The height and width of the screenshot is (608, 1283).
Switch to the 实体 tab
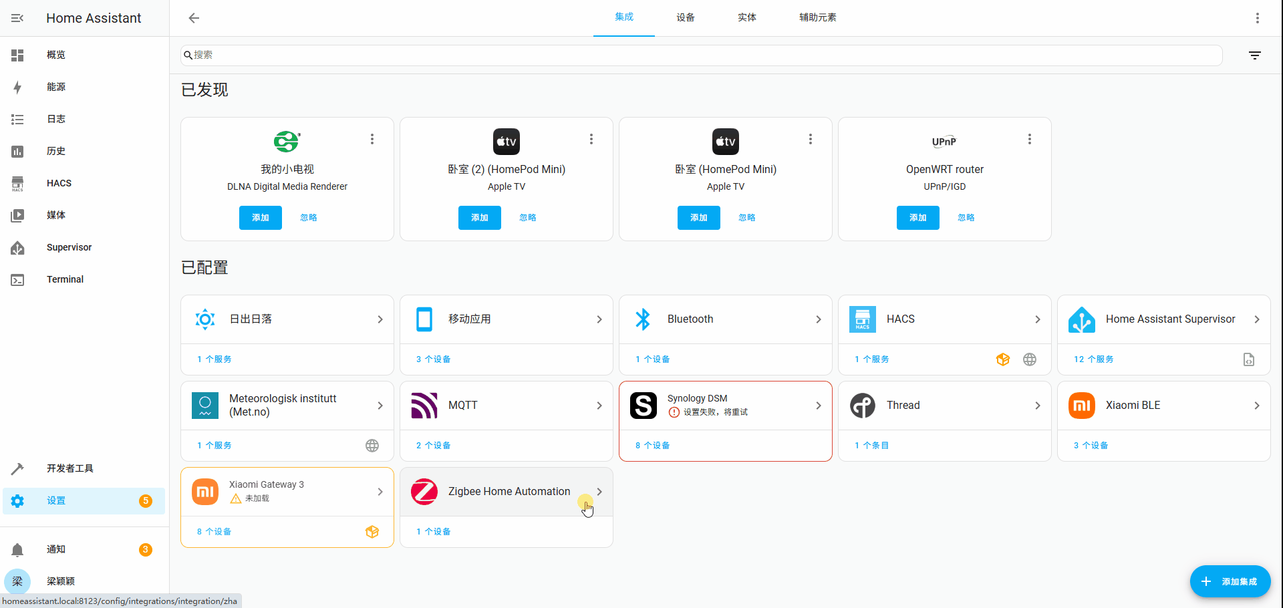746,17
